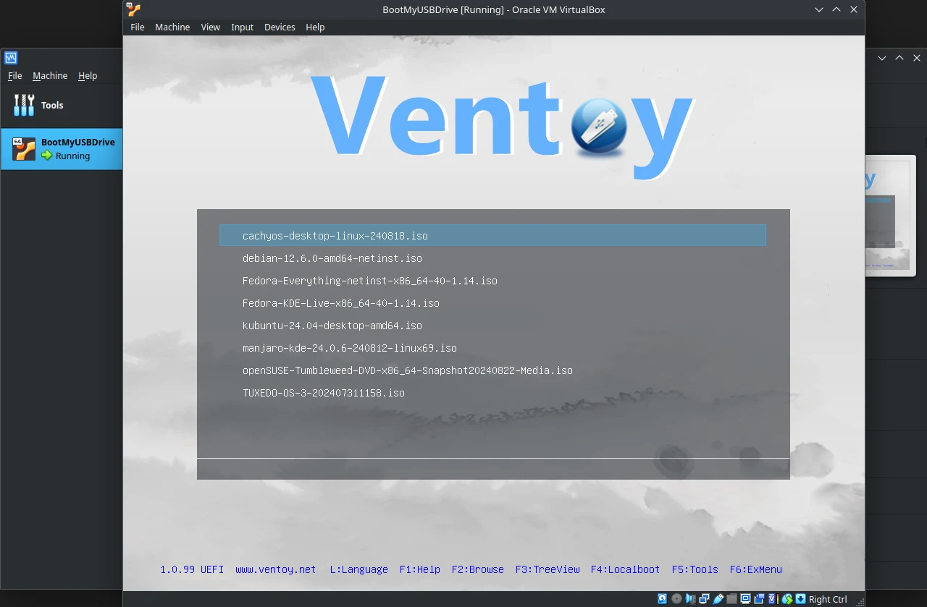Click the recording status icon
Image resolution: width=927 pixels, height=607 pixels.
pos(760,599)
